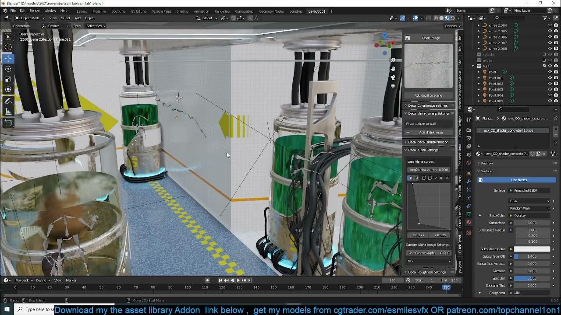Activate the Move tool
This screenshot has width=561, height=315.
coord(8,58)
